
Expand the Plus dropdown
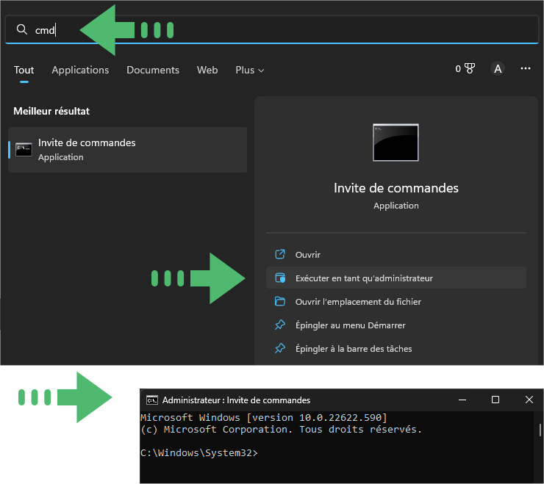(x=249, y=70)
